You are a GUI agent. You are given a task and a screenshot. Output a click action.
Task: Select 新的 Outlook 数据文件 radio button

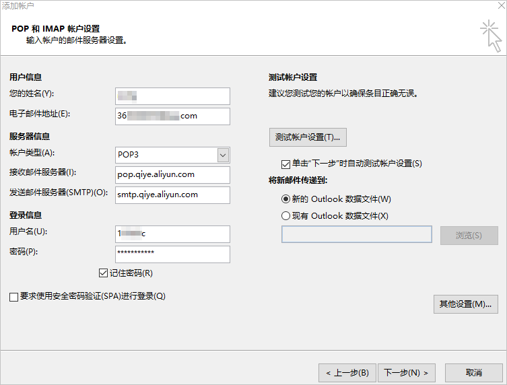click(285, 199)
